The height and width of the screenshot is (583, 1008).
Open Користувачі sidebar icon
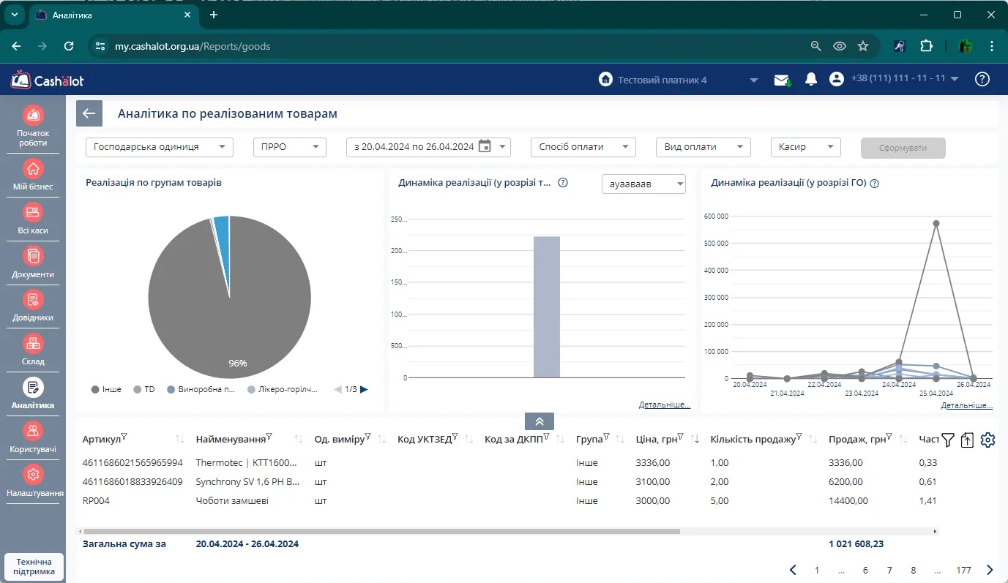pos(33,437)
